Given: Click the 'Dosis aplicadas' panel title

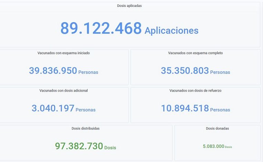Looking at the screenshot, I should coord(129,6).
